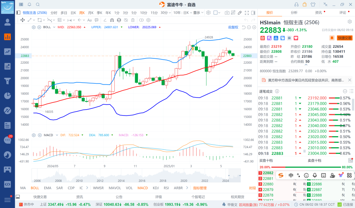Set price alert with orange bell icon
Screen dimensions: 355x208
(x=332, y=38)
